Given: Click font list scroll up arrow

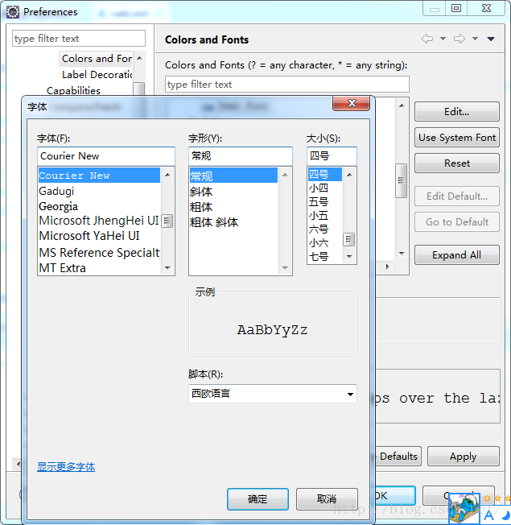Looking at the screenshot, I should [167, 175].
